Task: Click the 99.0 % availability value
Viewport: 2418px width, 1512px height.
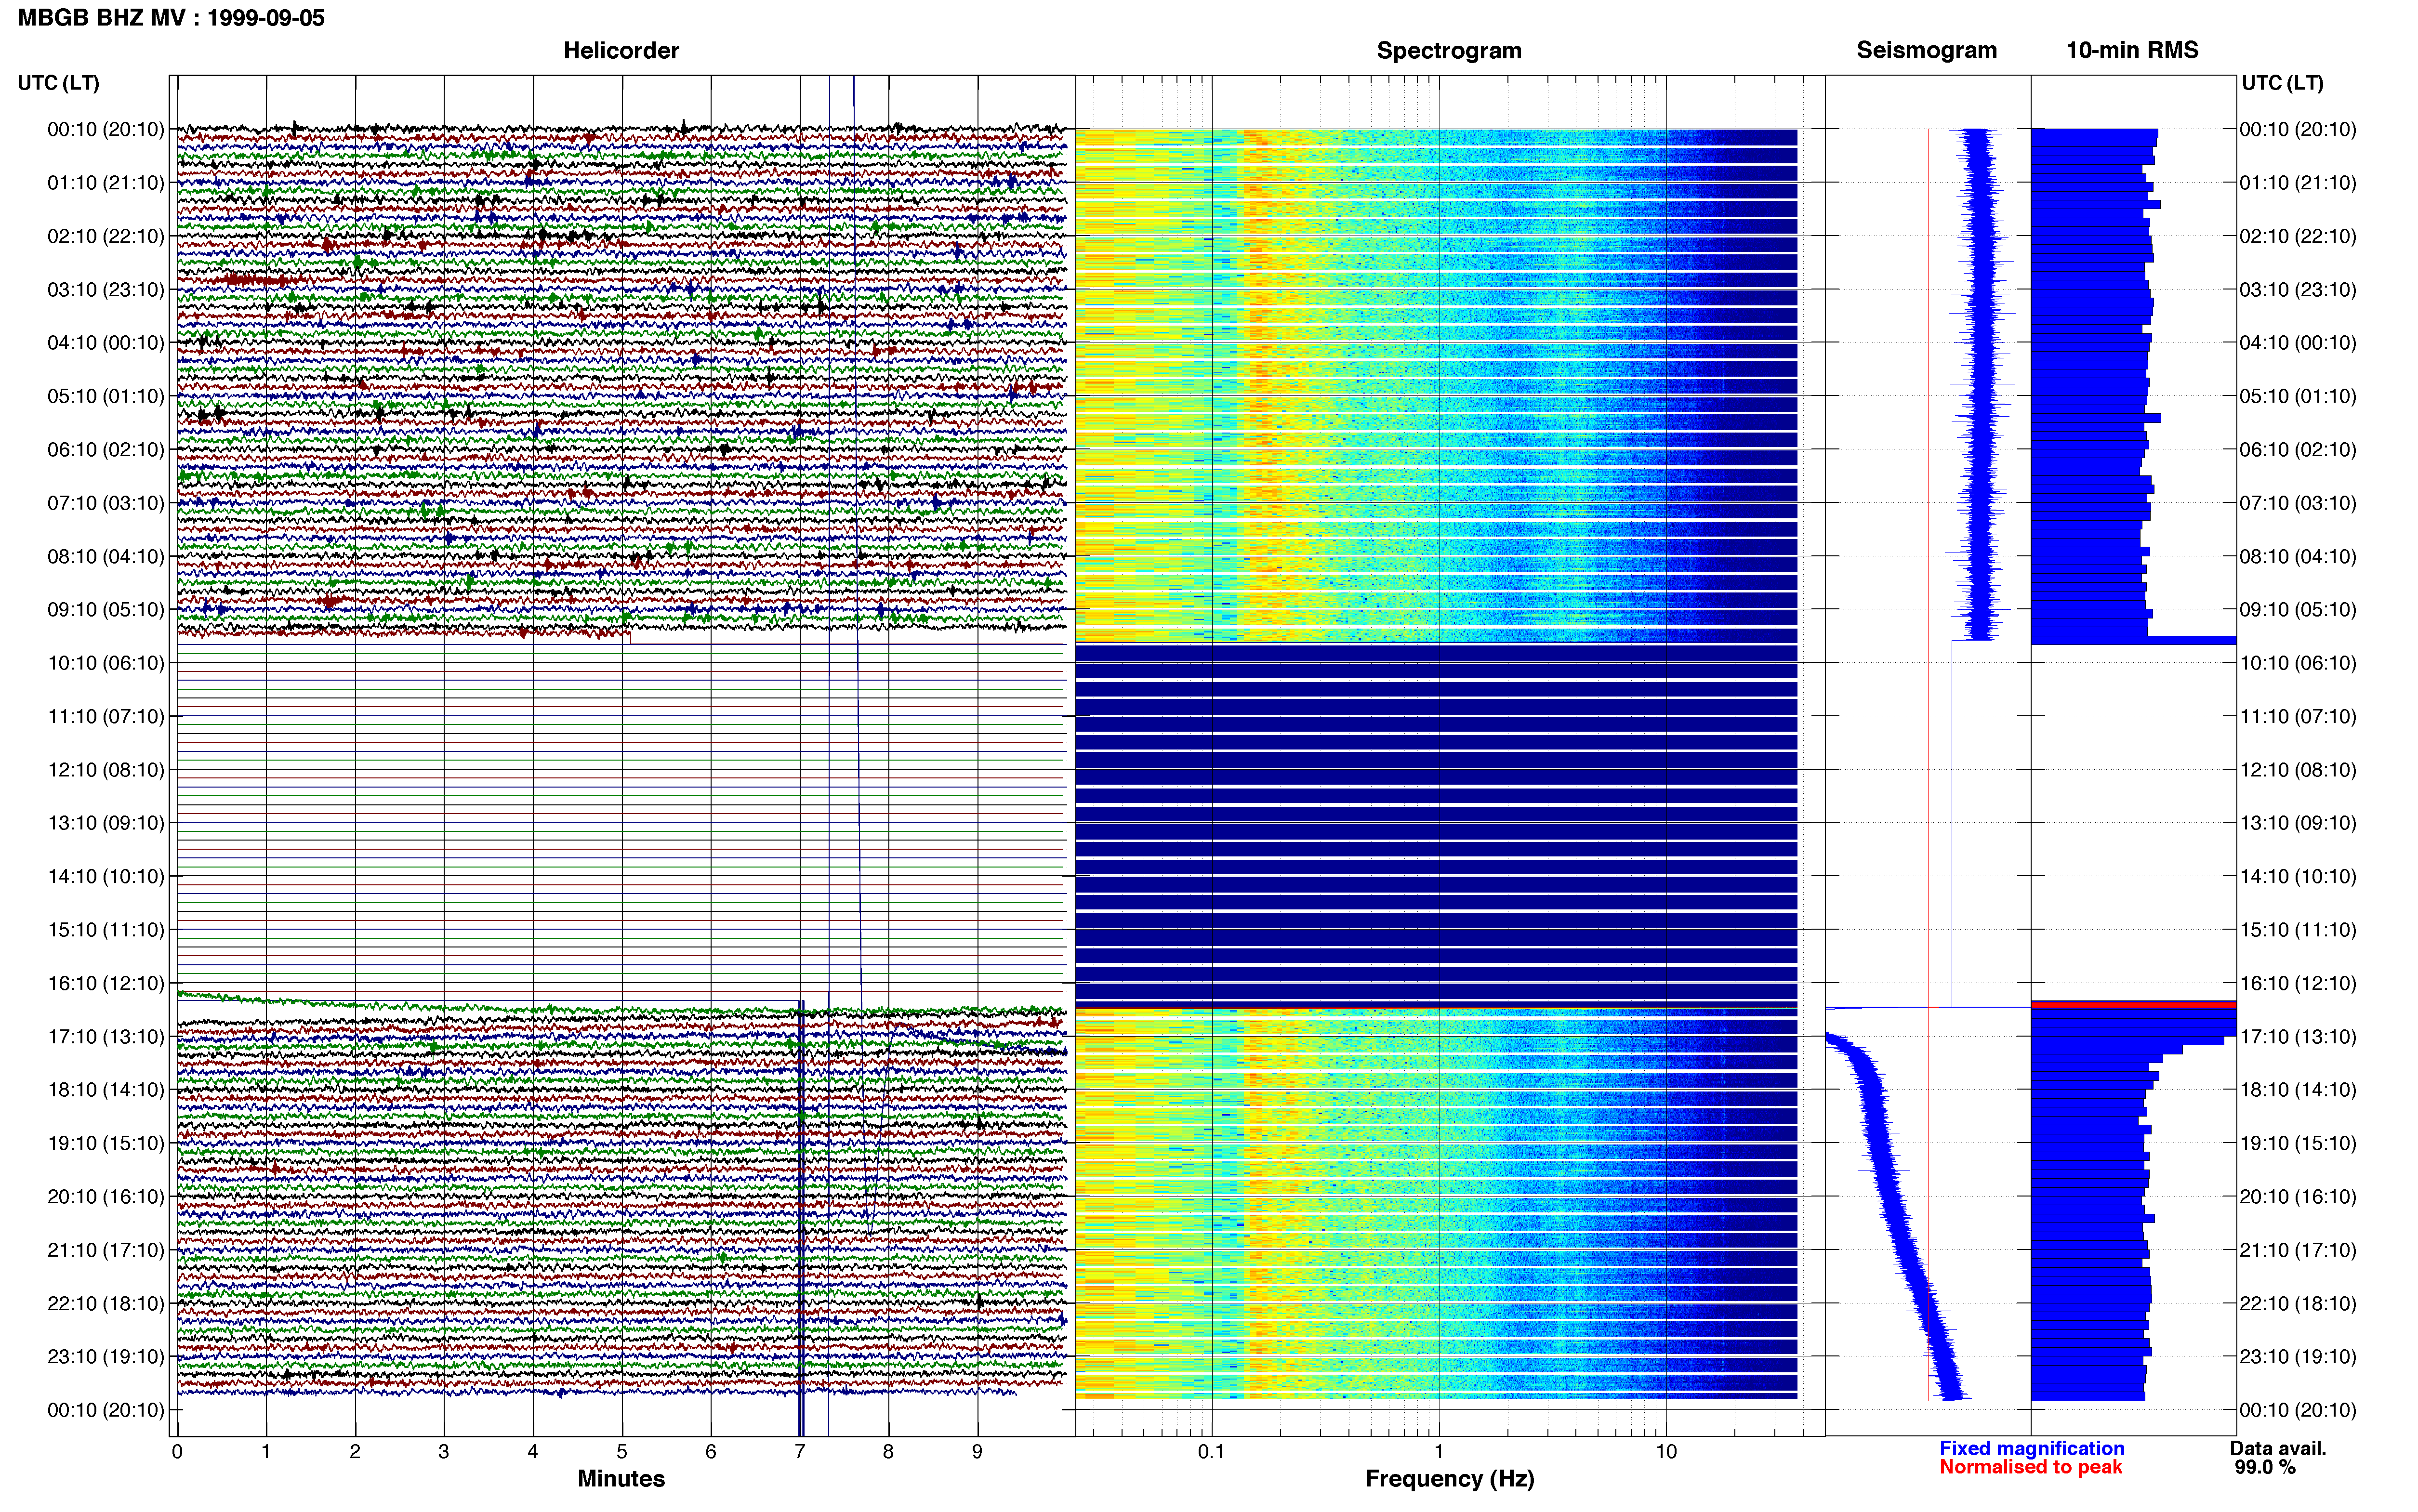Action: coord(2265,1468)
